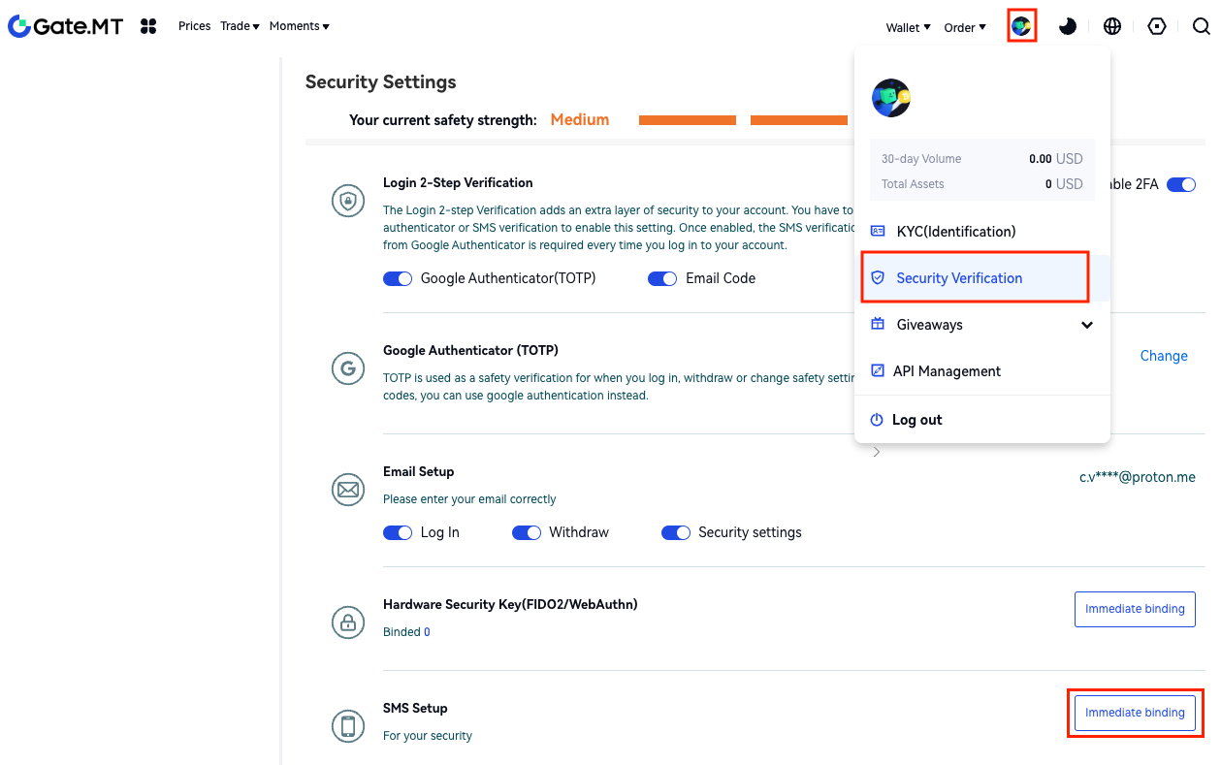Expand the Giveaways submenu chevron
Image resolution: width=1221 pixels, height=765 pixels.
(1087, 325)
